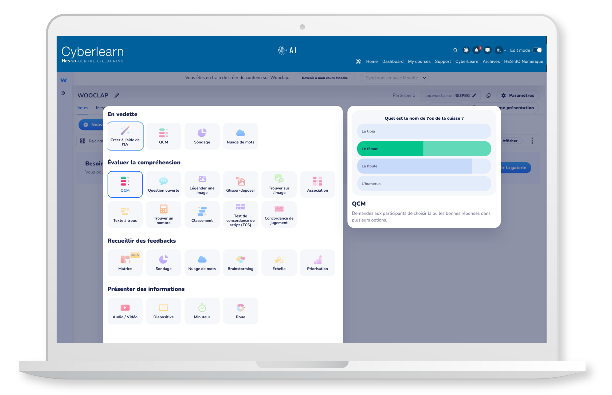Expand the ML user menu
The height and width of the screenshot is (395, 612).
click(500, 50)
